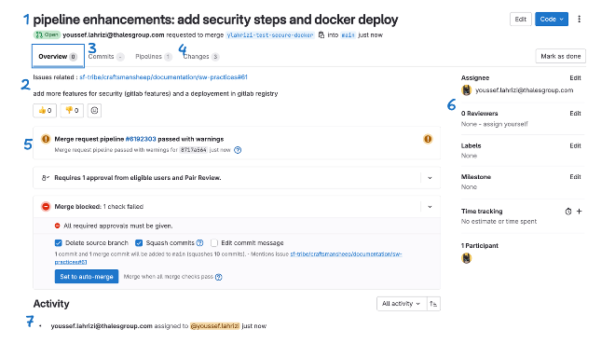
Task: Add an emoji reaction
Action: tap(94, 110)
